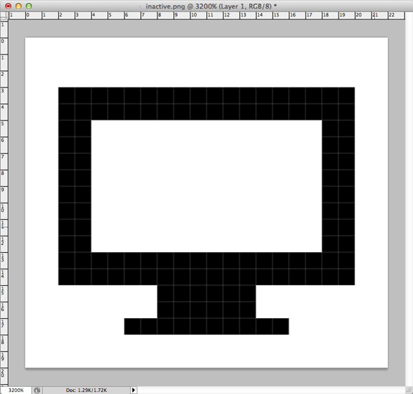Click the horizontal ruler at mark 20

[x=359, y=15]
